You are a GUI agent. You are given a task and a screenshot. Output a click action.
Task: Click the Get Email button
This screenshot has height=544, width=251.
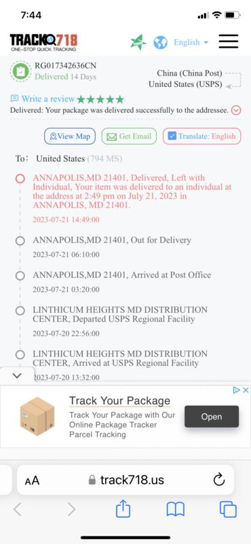[x=129, y=137]
